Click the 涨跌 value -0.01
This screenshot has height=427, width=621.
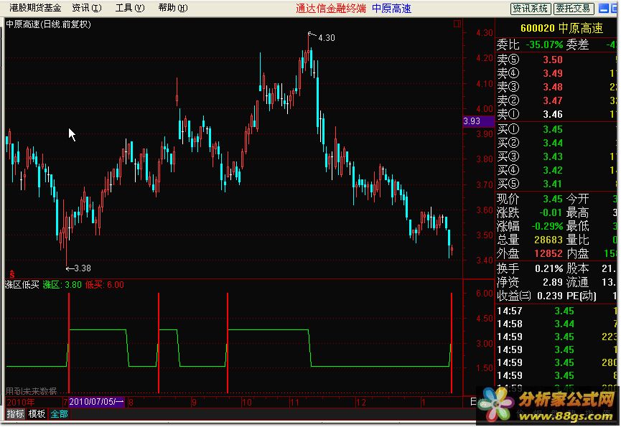(x=551, y=212)
